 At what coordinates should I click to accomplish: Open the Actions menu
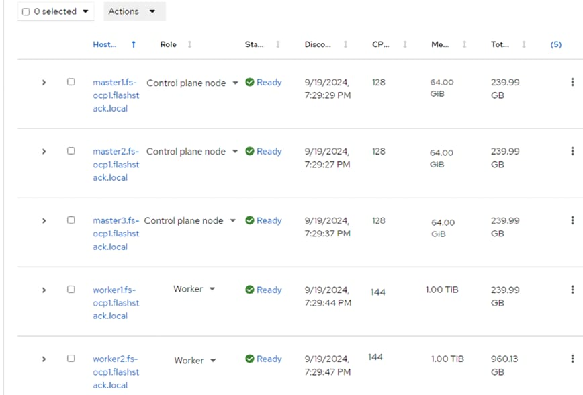pyautogui.click(x=134, y=11)
